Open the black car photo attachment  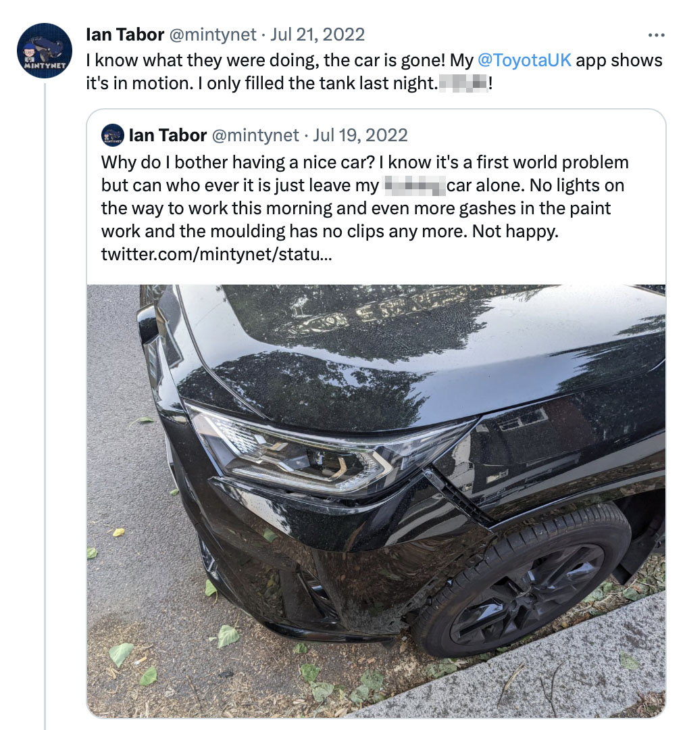click(x=376, y=500)
